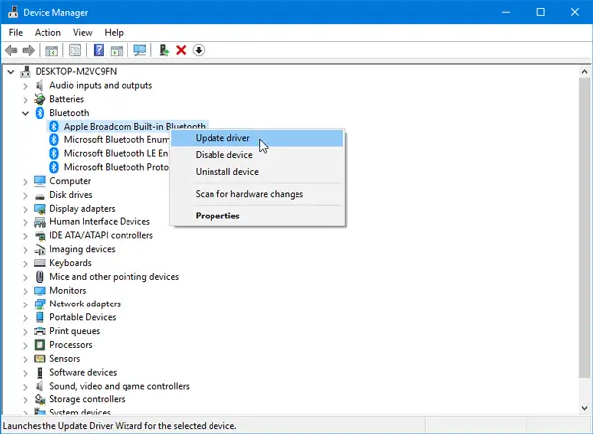The height and width of the screenshot is (434, 593).
Task: Click the Imaging devices icon
Action: tap(40, 249)
